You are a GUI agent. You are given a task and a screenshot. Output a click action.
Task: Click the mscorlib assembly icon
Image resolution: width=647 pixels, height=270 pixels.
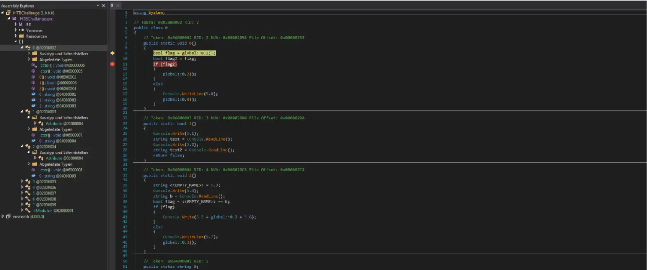pyautogui.click(x=8, y=216)
